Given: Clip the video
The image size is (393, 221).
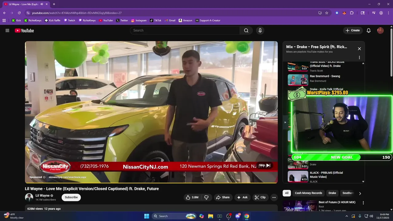Looking at the screenshot, I should (x=260, y=197).
